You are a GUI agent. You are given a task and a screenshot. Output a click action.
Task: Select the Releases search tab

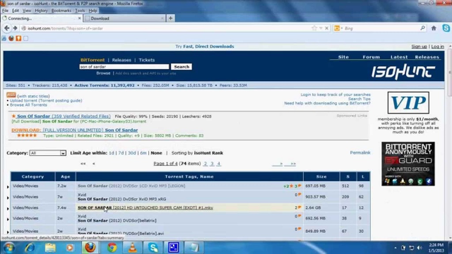click(x=121, y=60)
